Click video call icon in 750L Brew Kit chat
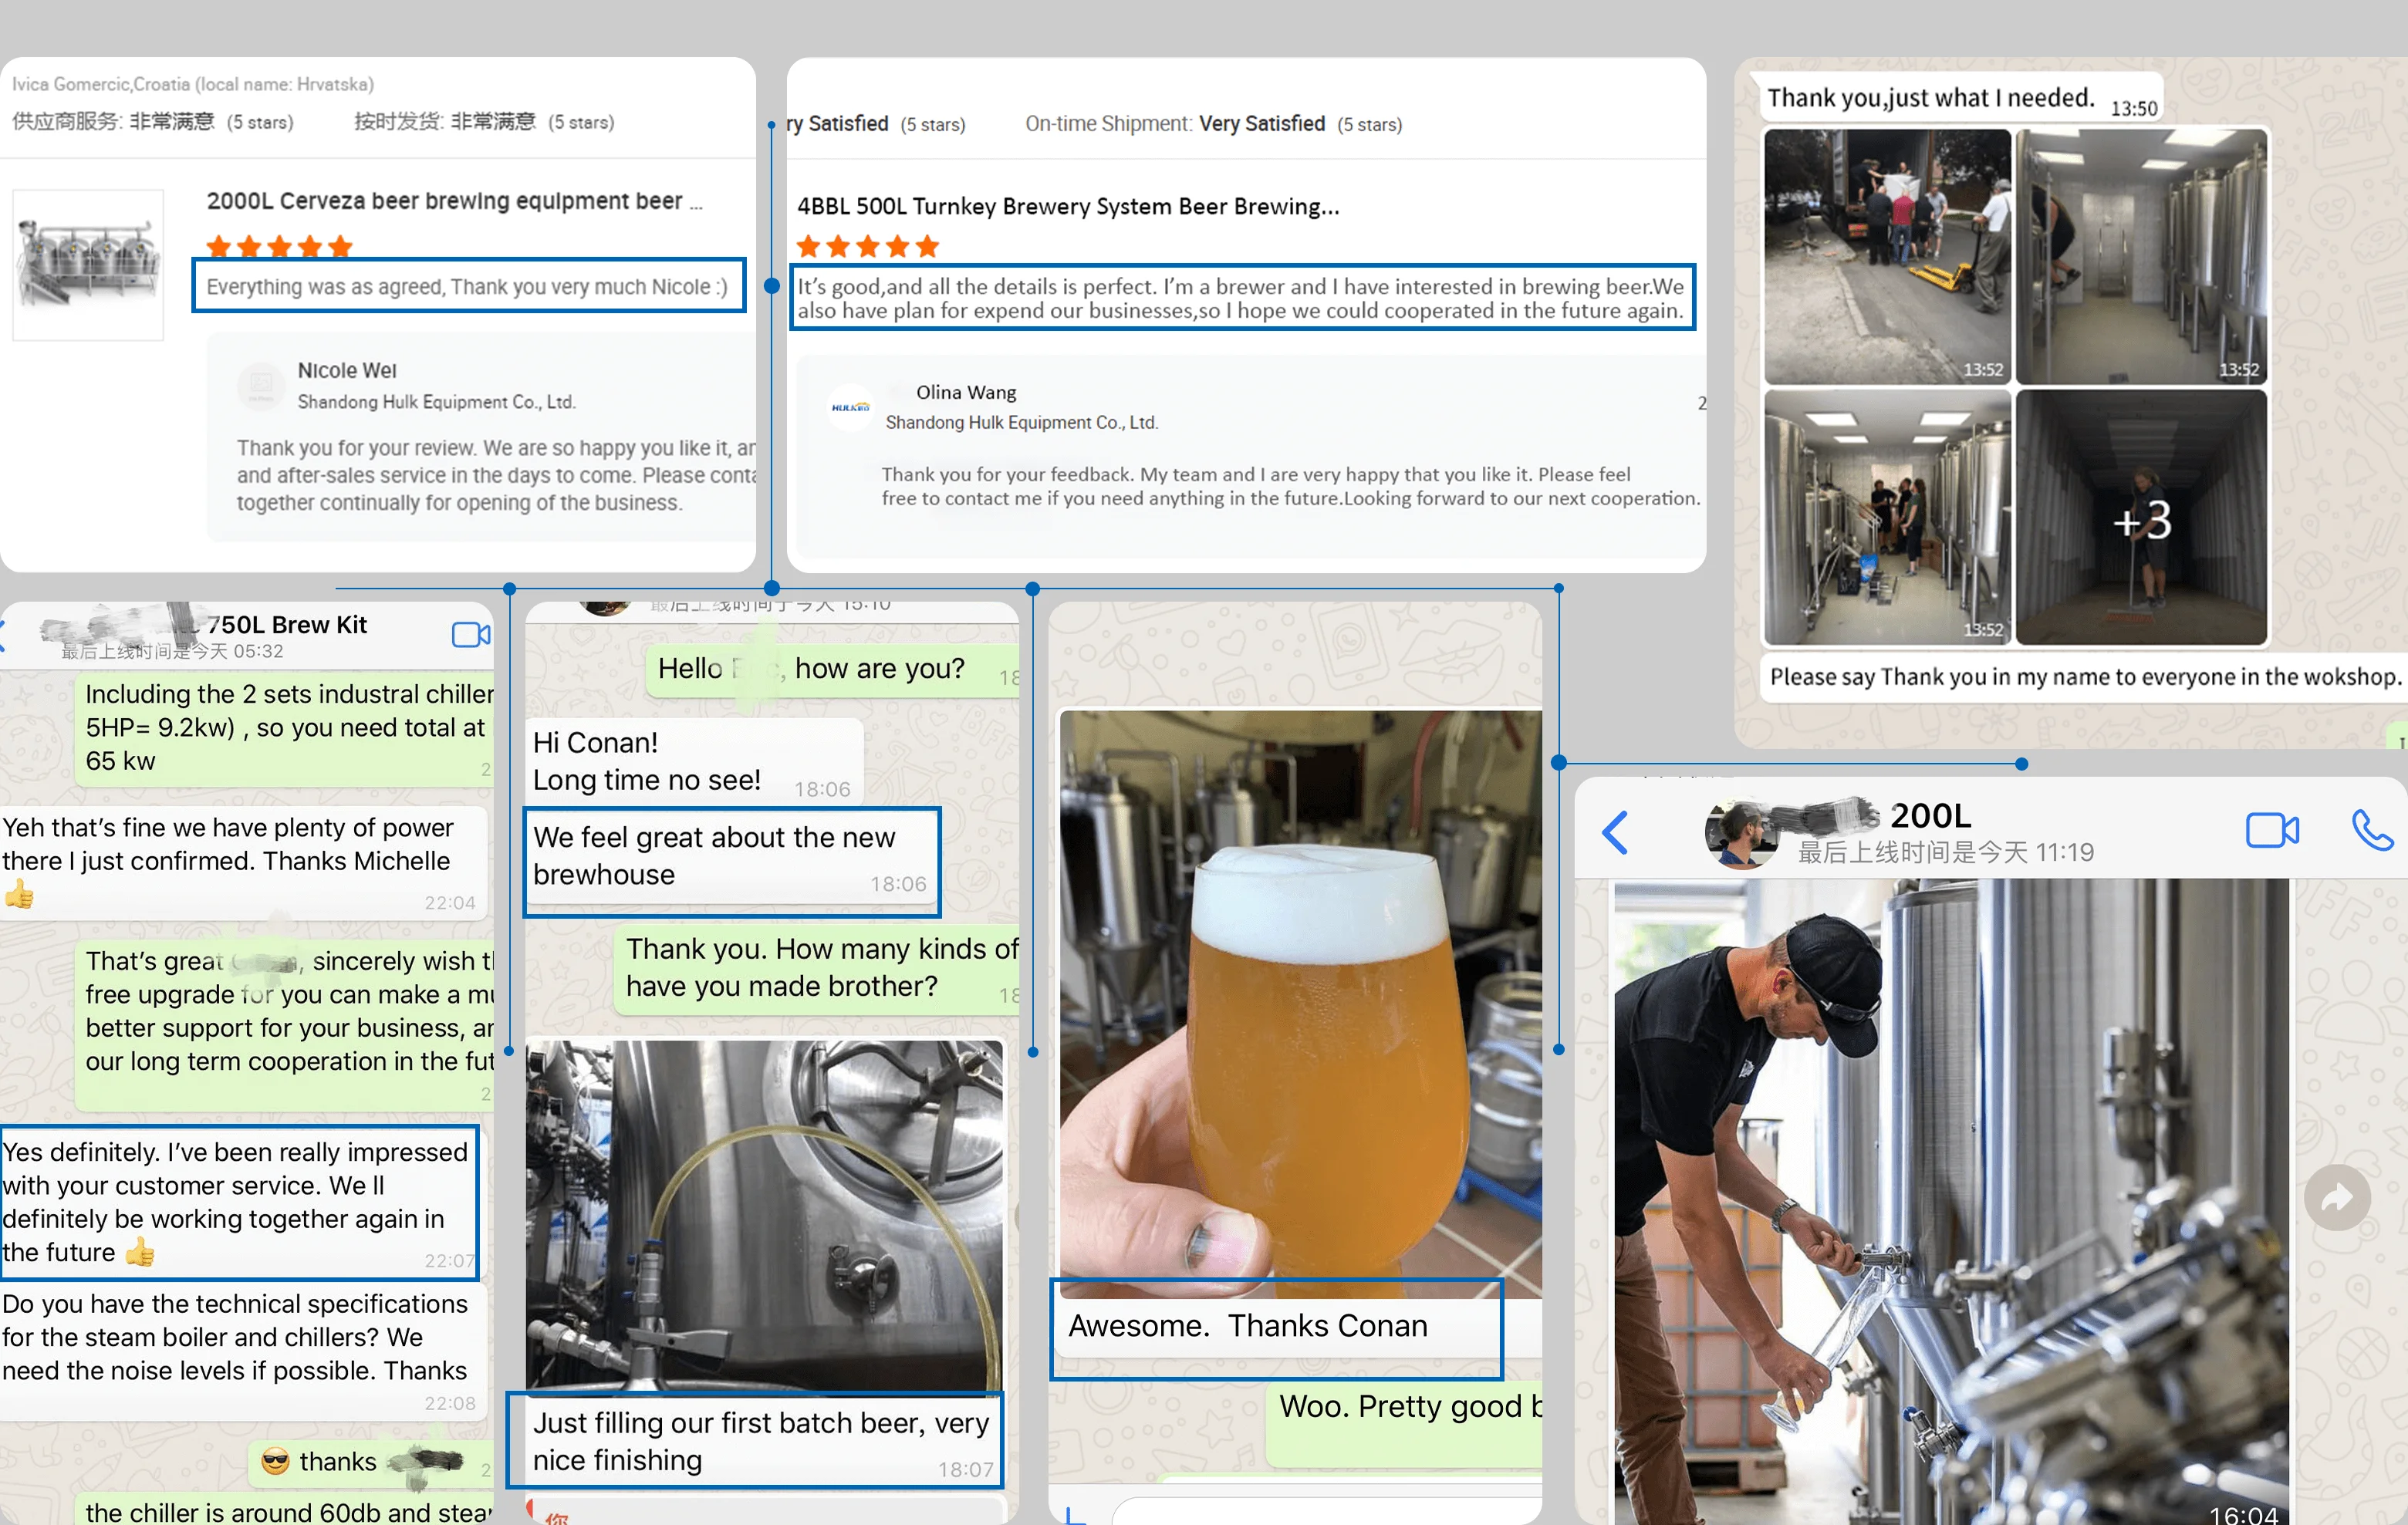The width and height of the screenshot is (2408, 1525). 470,634
